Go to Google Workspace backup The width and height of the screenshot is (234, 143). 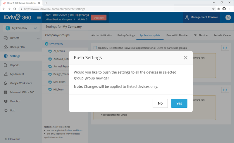pyautogui.click(x=21, y=83)
